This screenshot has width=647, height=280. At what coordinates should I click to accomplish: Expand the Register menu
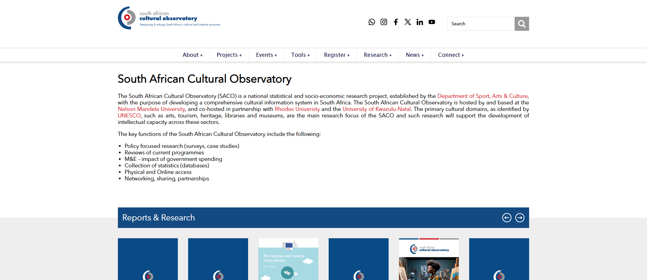pos(337,55)
